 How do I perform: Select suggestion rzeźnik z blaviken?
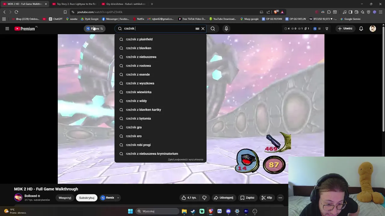coord(160,48)
